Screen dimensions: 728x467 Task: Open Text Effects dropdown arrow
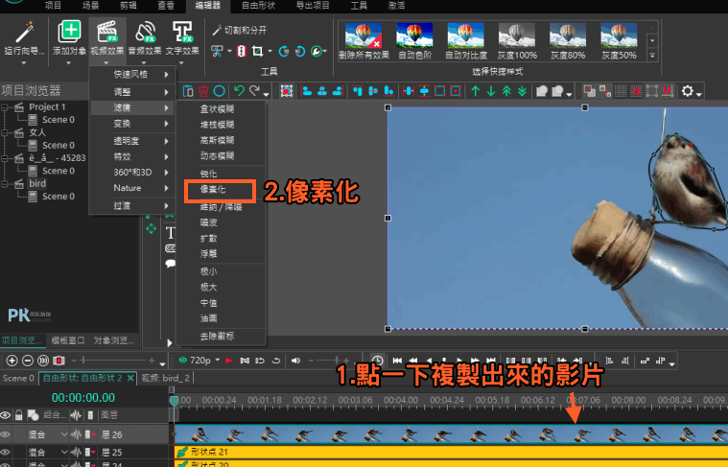181,62
